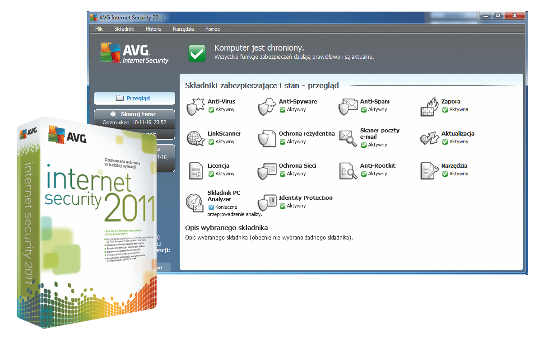Click the Składnik PC Analyzer icon
This screenshot has height=348, width=539.
click(x=195, y=202)
